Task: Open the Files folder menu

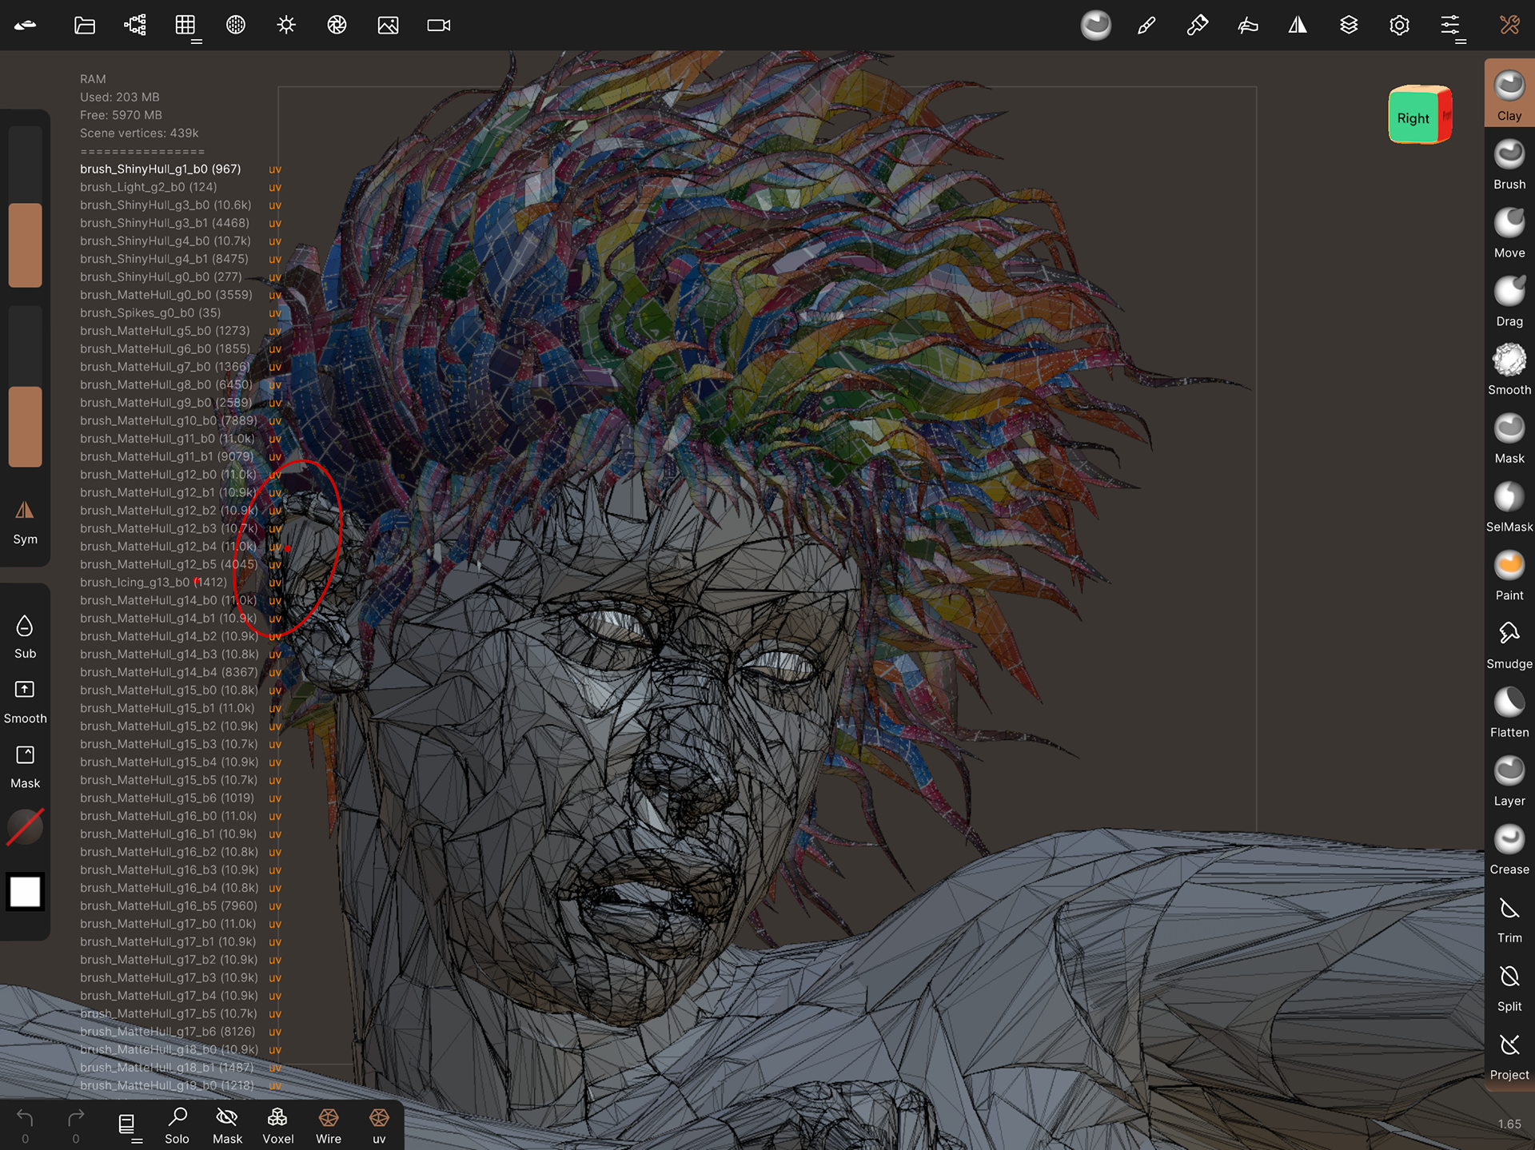Action: pos(85,26)
